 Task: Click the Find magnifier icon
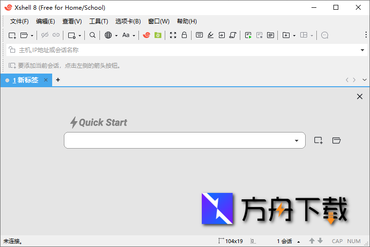(93, 35)
